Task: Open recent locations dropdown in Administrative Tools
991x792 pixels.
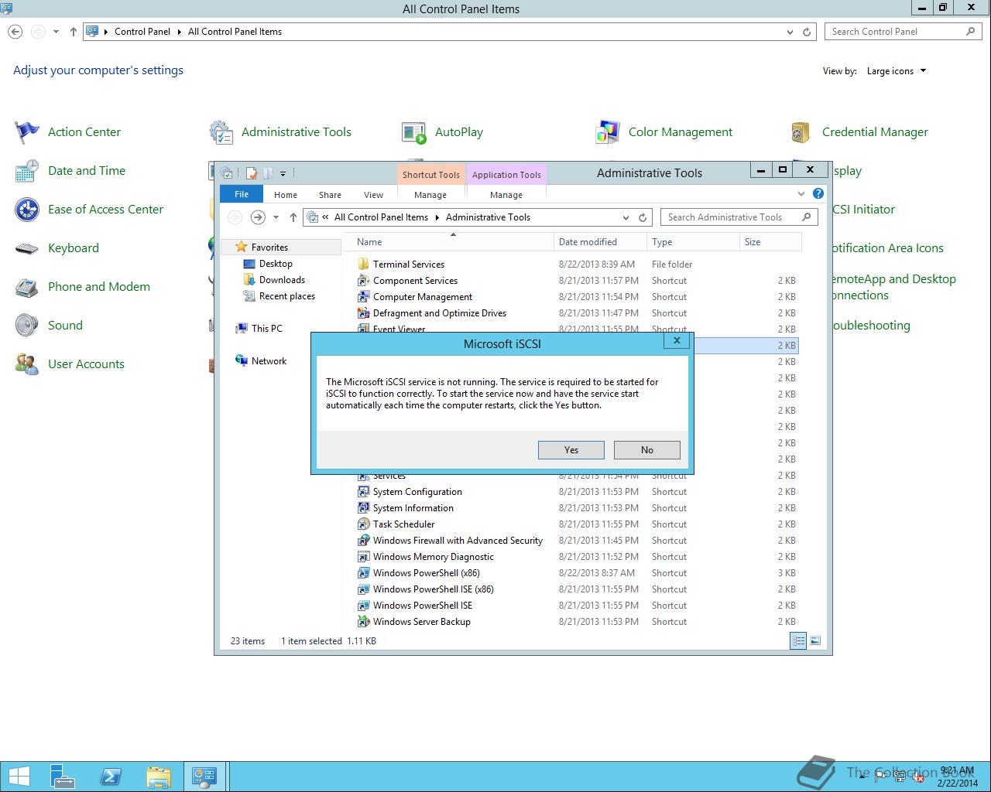Action: 276,217
